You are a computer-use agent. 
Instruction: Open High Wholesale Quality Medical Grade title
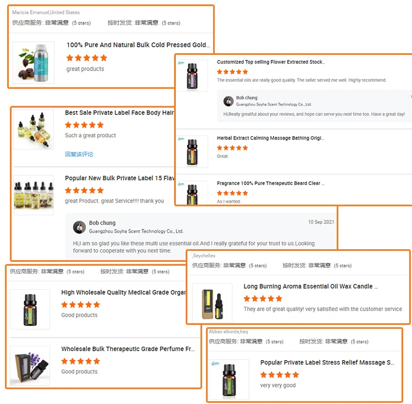[x=124, y=293]
